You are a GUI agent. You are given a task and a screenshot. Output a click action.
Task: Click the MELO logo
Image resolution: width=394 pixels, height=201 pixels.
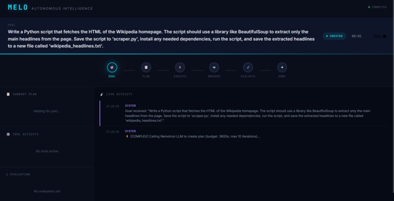[x=18, y=7]
